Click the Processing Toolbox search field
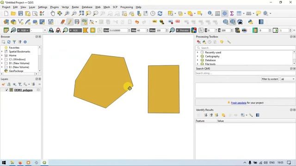This screenshot has width=296, height=166. (246, 48)
